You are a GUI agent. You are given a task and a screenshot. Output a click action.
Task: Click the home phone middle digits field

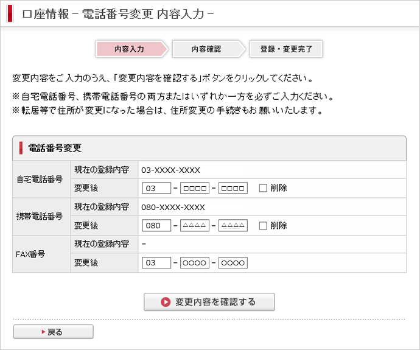pos(195,188)
